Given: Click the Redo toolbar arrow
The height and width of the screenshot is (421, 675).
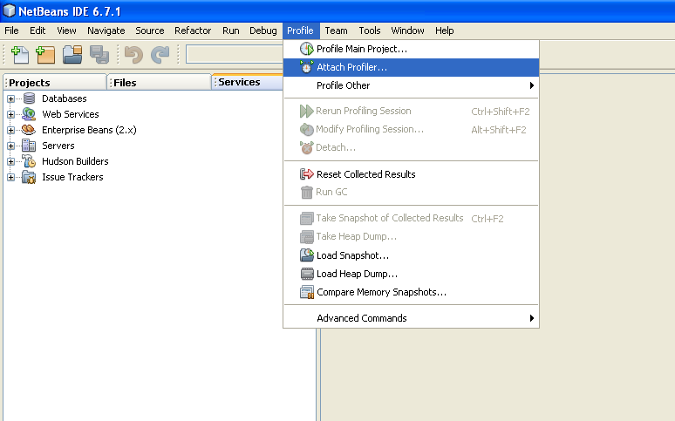Looking at the screenshot, I should tap(160, 55).
